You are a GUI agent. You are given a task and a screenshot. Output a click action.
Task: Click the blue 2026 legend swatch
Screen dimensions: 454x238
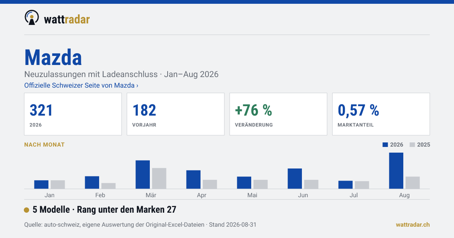[x=386, y=145]
